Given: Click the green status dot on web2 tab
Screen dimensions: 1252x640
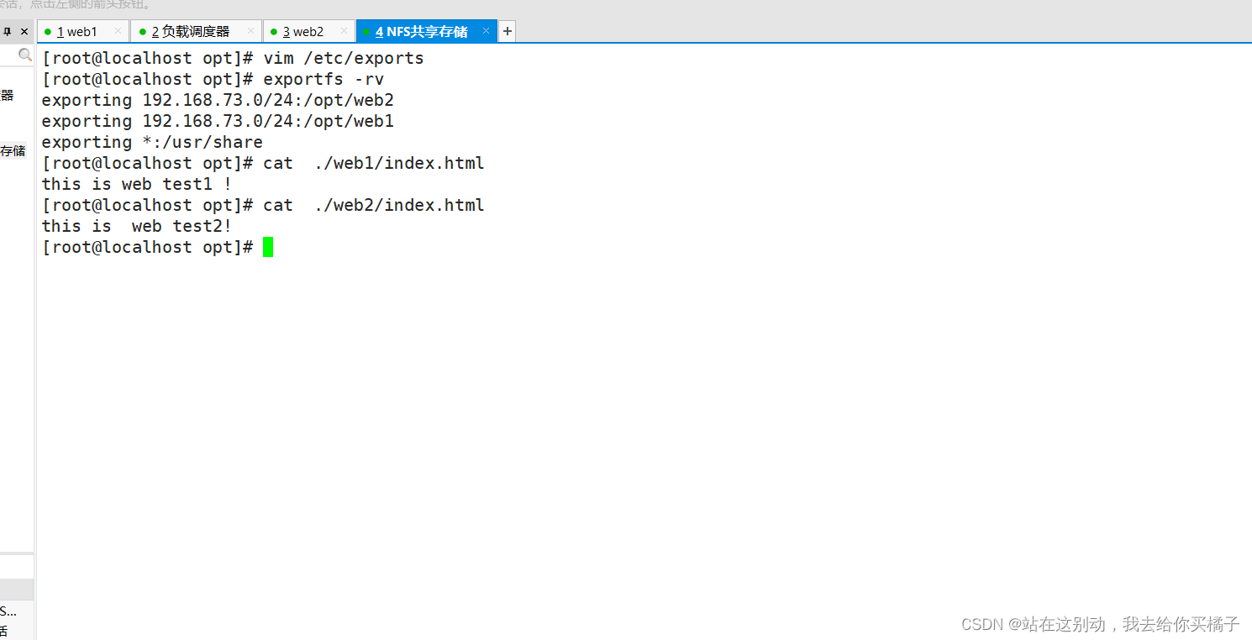Looking at the screenshot, I should pyautogui.click(x=274, y=32).
